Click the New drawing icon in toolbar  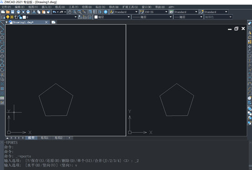click(3, 12)
